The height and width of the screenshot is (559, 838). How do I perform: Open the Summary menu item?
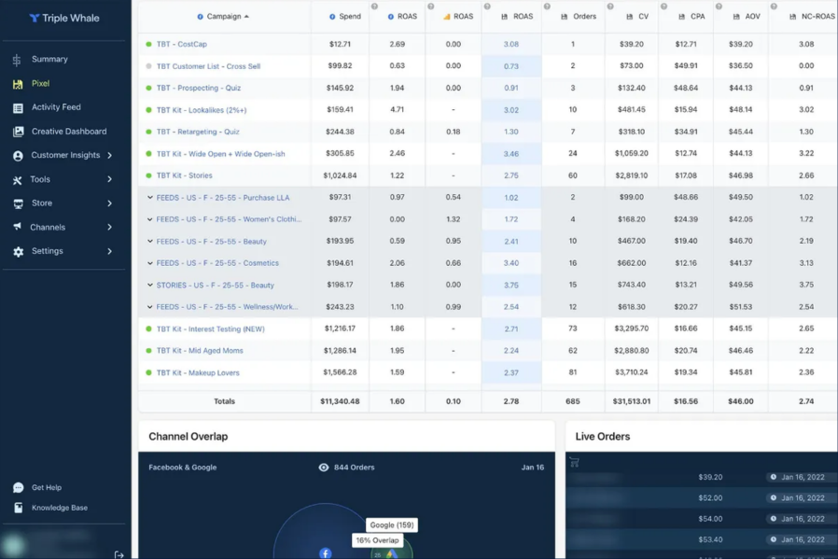(x=49, y=60)
